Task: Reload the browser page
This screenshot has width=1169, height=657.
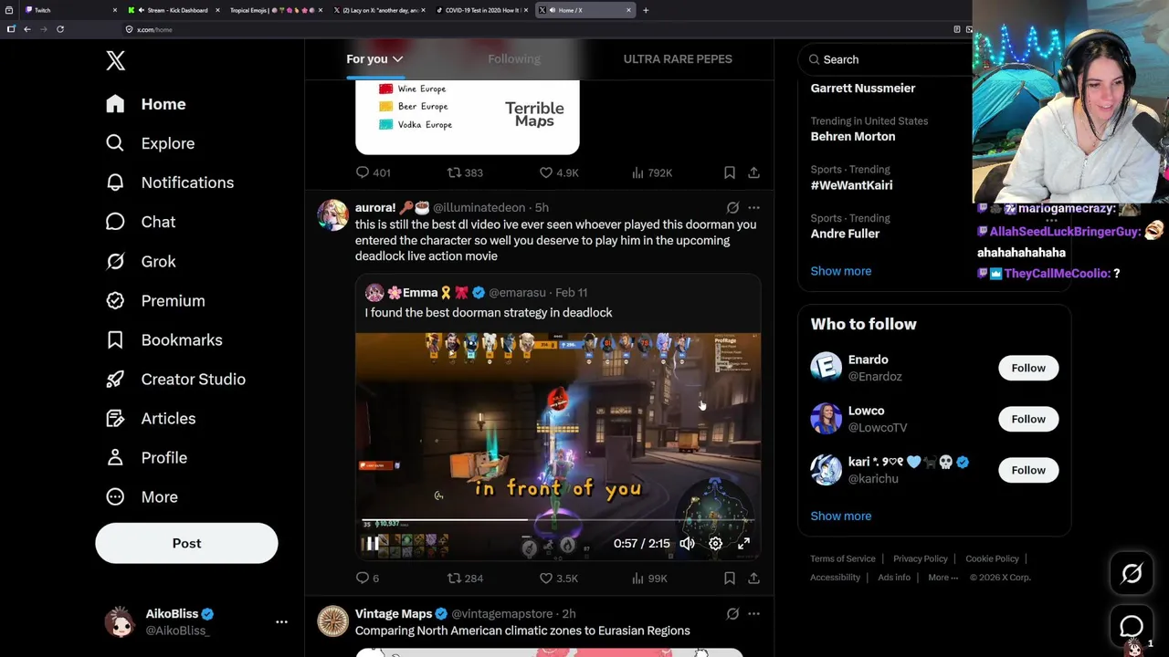Action: (60, 29)
